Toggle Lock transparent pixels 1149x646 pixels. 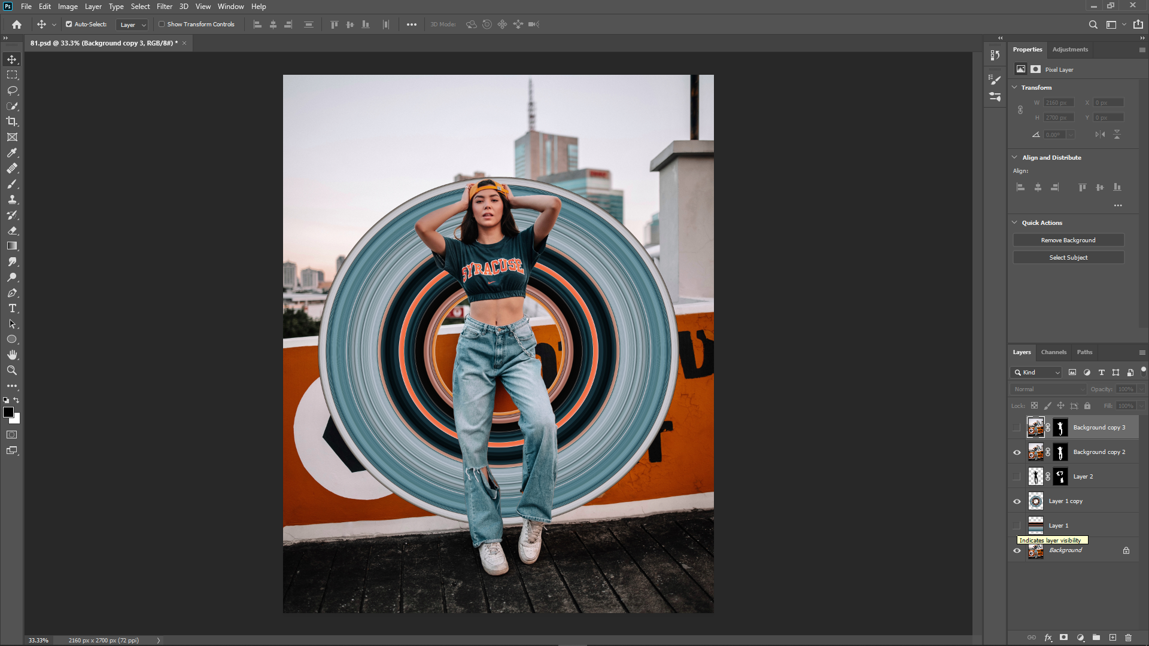[1034, 406]
